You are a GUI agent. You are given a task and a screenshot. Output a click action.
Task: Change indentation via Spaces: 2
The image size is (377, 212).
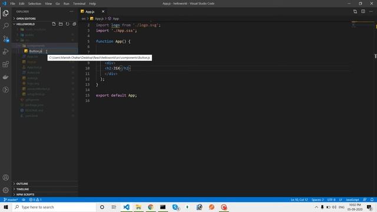pyautogui.click(x=318, y=200)
